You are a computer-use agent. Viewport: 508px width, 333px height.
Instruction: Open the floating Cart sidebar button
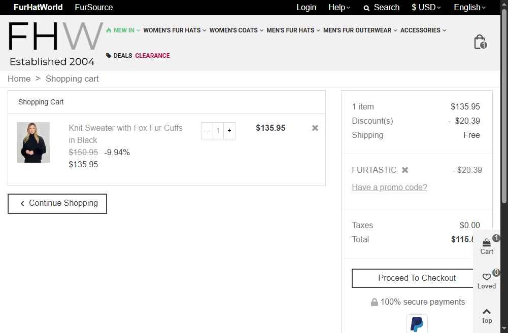pos(487,247)
